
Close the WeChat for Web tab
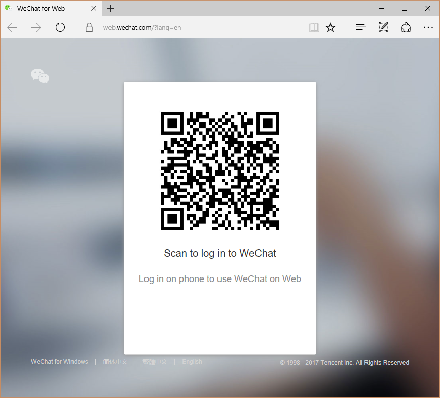tap(94, 9)
